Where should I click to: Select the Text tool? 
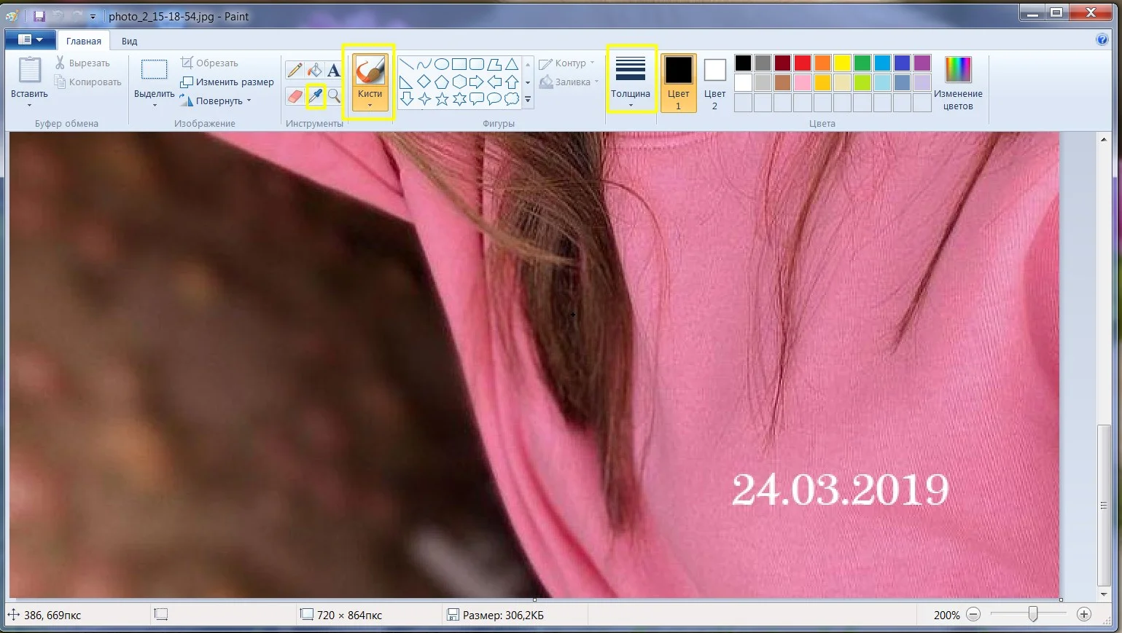(334, 71)
